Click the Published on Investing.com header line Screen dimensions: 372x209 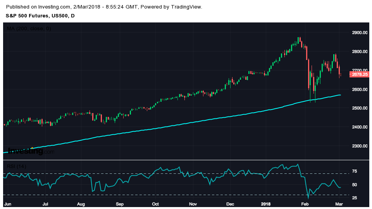click(x=104, y=7)
